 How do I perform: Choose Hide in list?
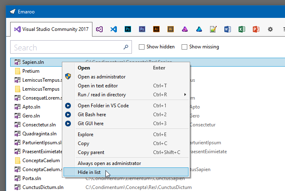pyautogui.click(x=126, y=172)
